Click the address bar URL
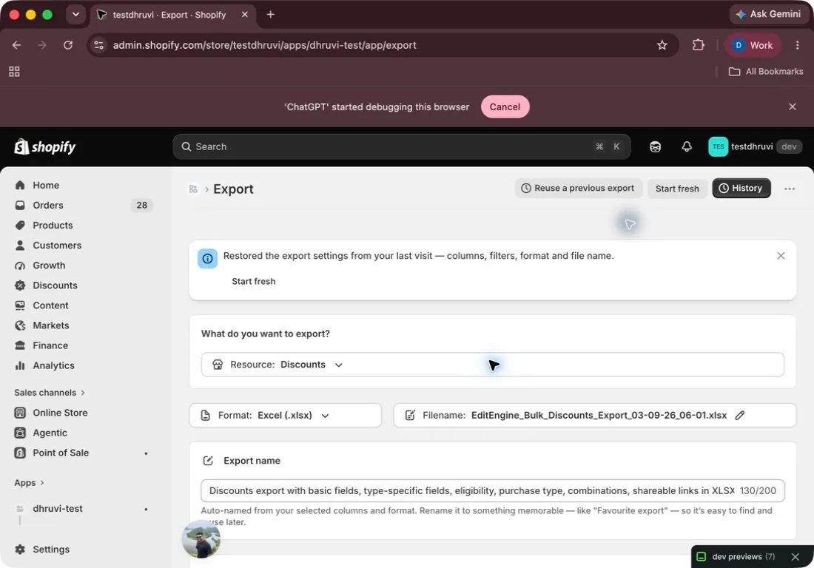The width and height of the screenshot is (814, 568). [264, 45]
